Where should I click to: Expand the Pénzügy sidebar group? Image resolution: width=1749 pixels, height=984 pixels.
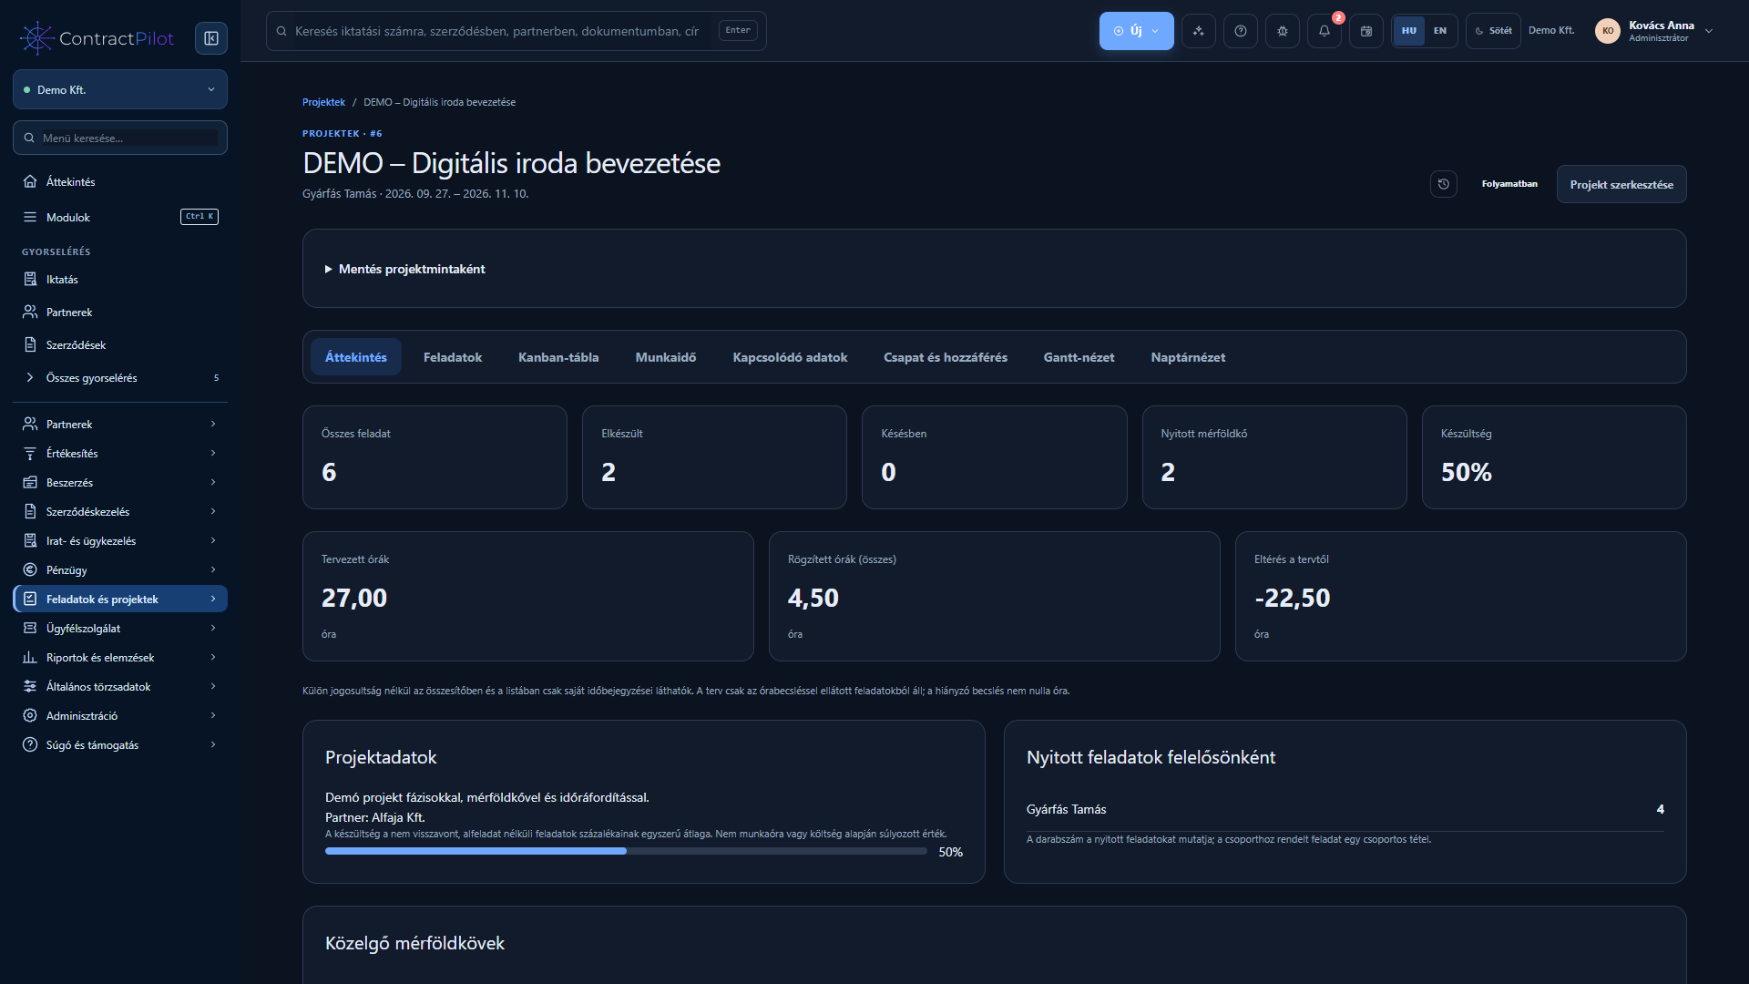pos(120,570)
